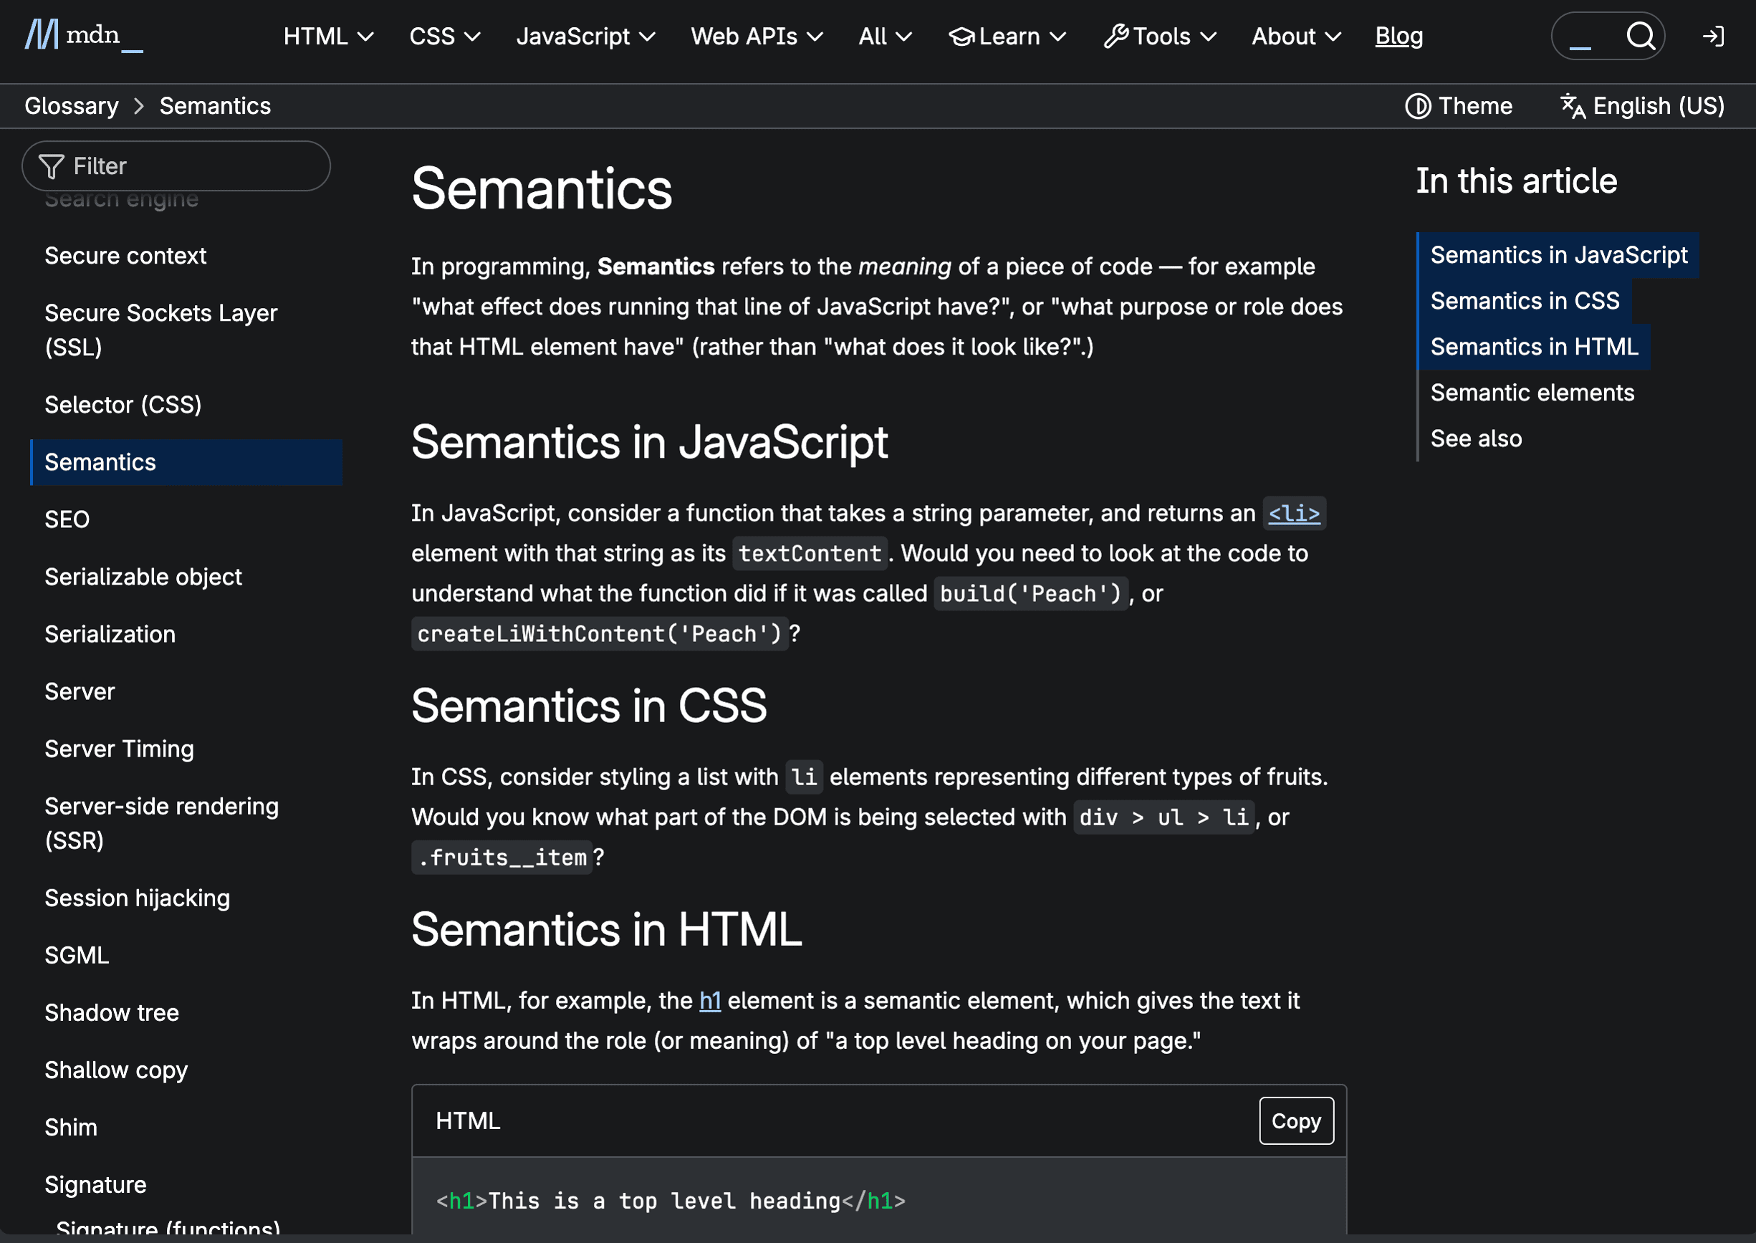Open Secure Sockets Layer (SSL) entry

160,330
